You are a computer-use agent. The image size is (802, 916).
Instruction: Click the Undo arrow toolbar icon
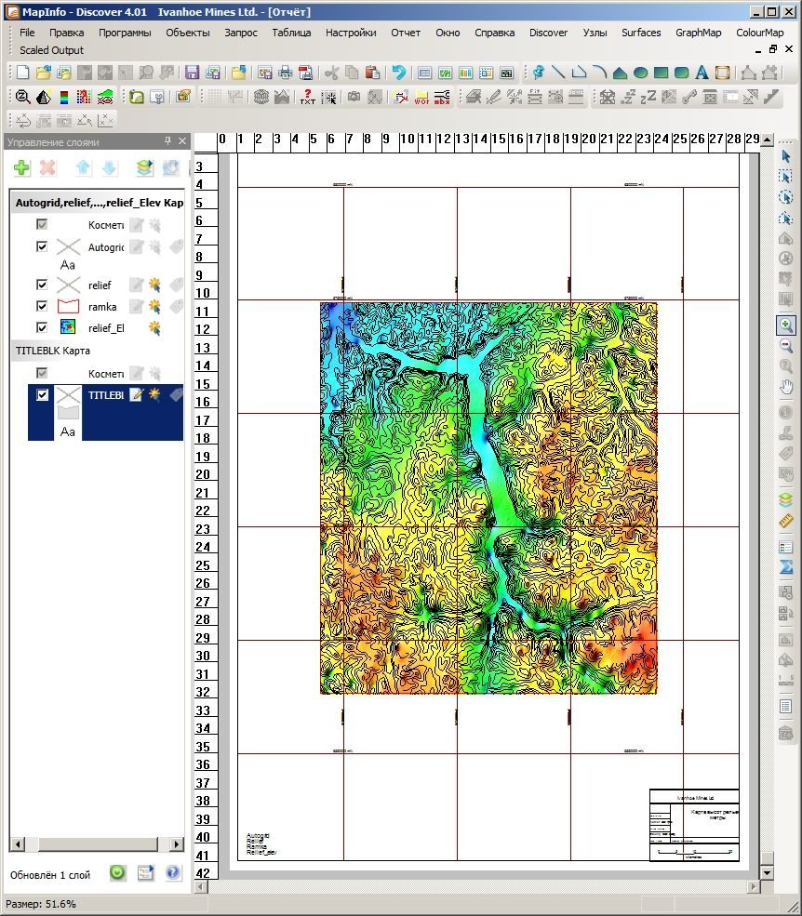click(x=398, y=73)
